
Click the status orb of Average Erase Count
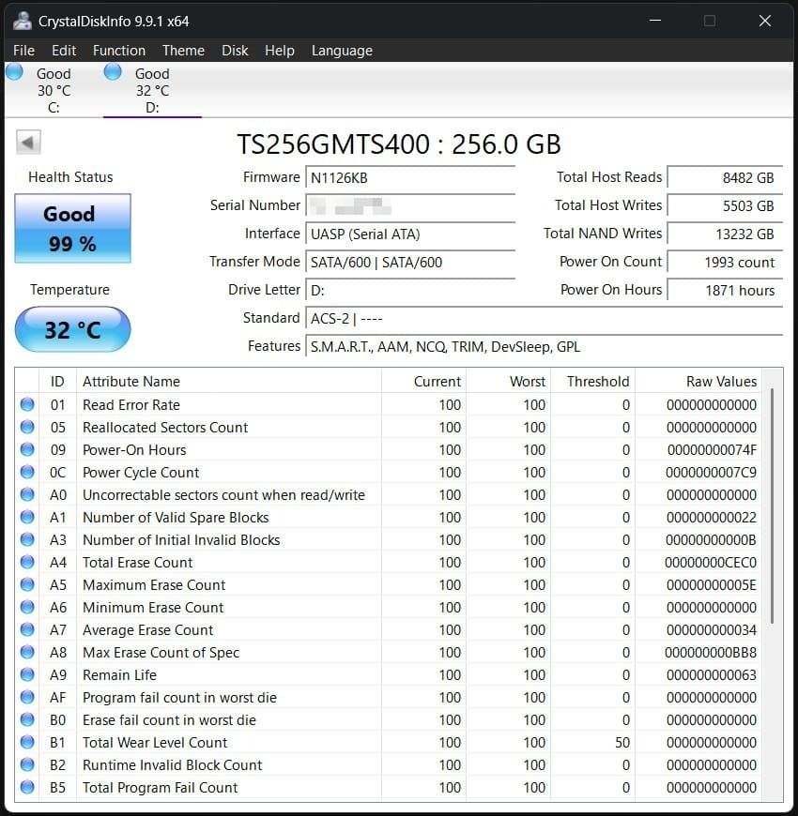(x=27, y=629)
